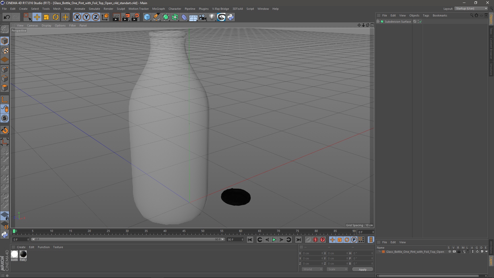Toggle X axis lock
Screen dimensions: 494x278
point(77,17)
